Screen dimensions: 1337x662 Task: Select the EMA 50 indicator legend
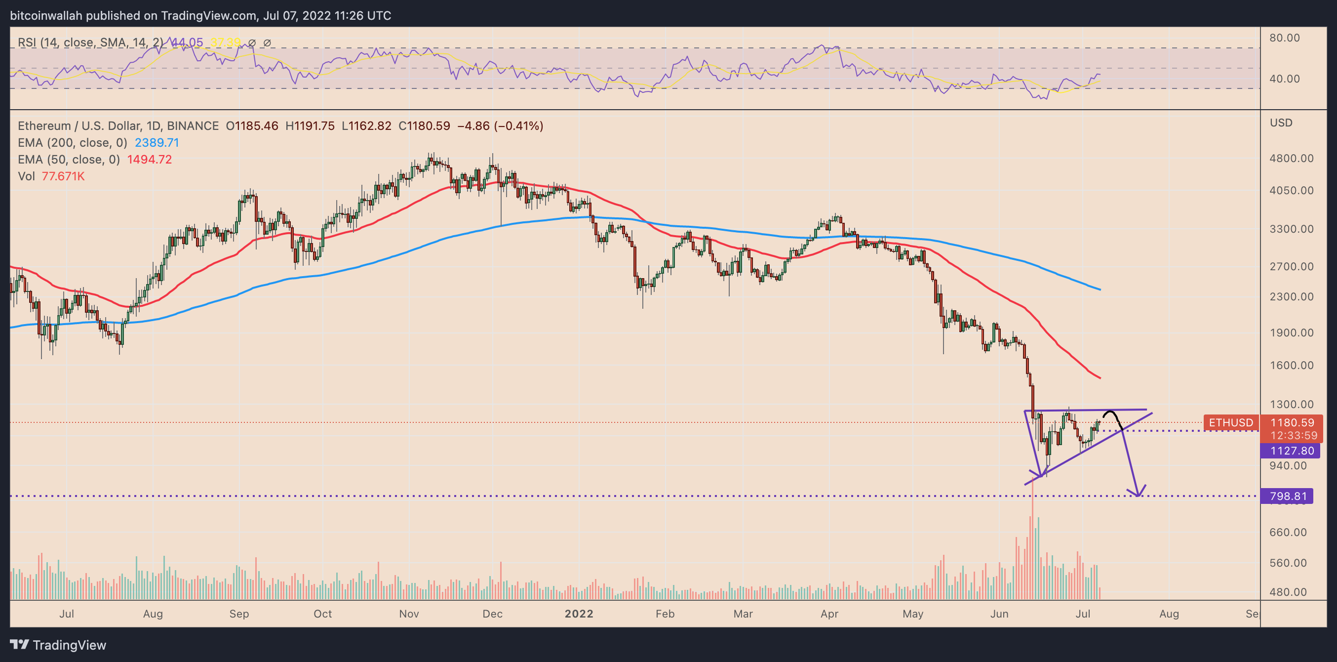(69, 160)
